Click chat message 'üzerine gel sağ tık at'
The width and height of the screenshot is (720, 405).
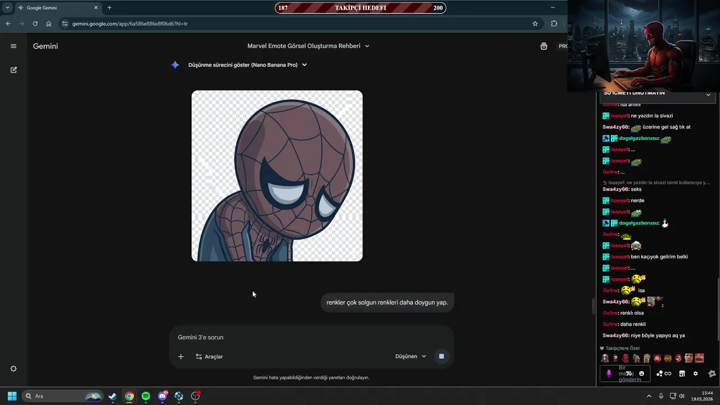point(667,127)
